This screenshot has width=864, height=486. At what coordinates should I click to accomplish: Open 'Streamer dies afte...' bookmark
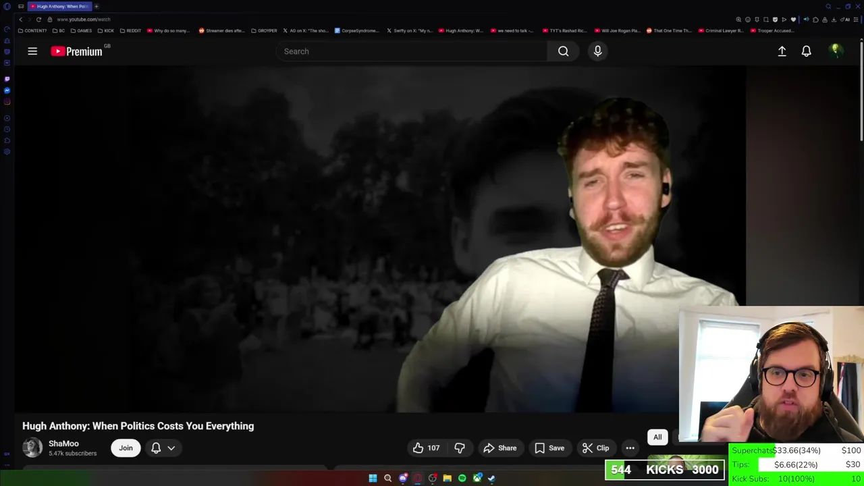pyautogui.click(x=221, y=30)
